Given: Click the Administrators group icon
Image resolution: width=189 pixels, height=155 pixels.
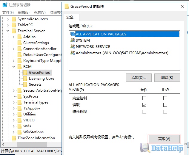Looking at the screenshot, I should pos(73,53).
